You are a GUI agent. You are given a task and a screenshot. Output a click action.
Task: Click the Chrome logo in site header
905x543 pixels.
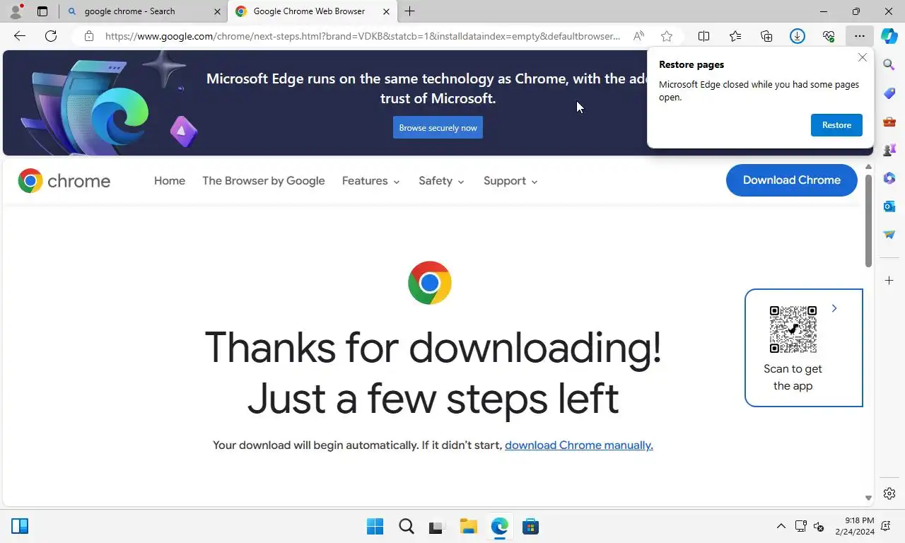coord(64,181)
